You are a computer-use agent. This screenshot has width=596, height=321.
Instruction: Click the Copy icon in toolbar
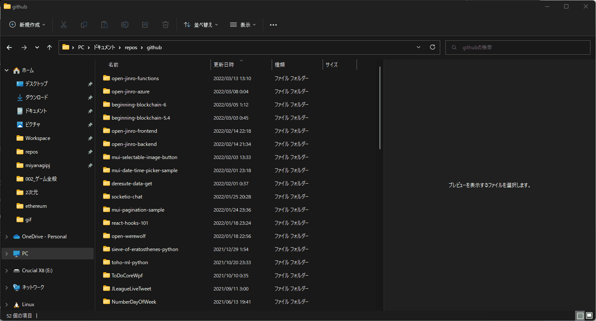[x=84, y=25]
